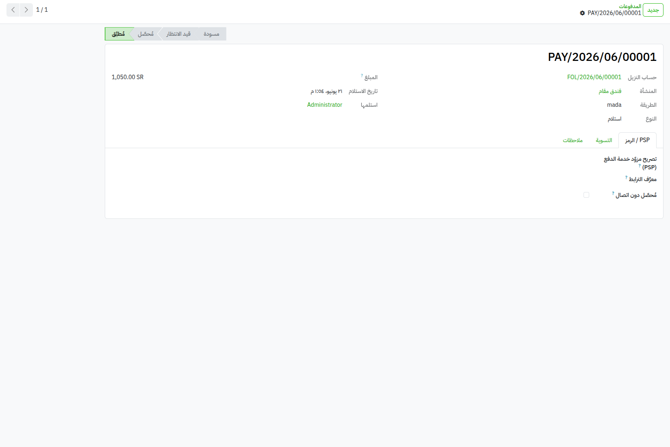The height and width of the screenshot is (447, 670).
Task: Click the استلام type value
Action: coord(614,119)
